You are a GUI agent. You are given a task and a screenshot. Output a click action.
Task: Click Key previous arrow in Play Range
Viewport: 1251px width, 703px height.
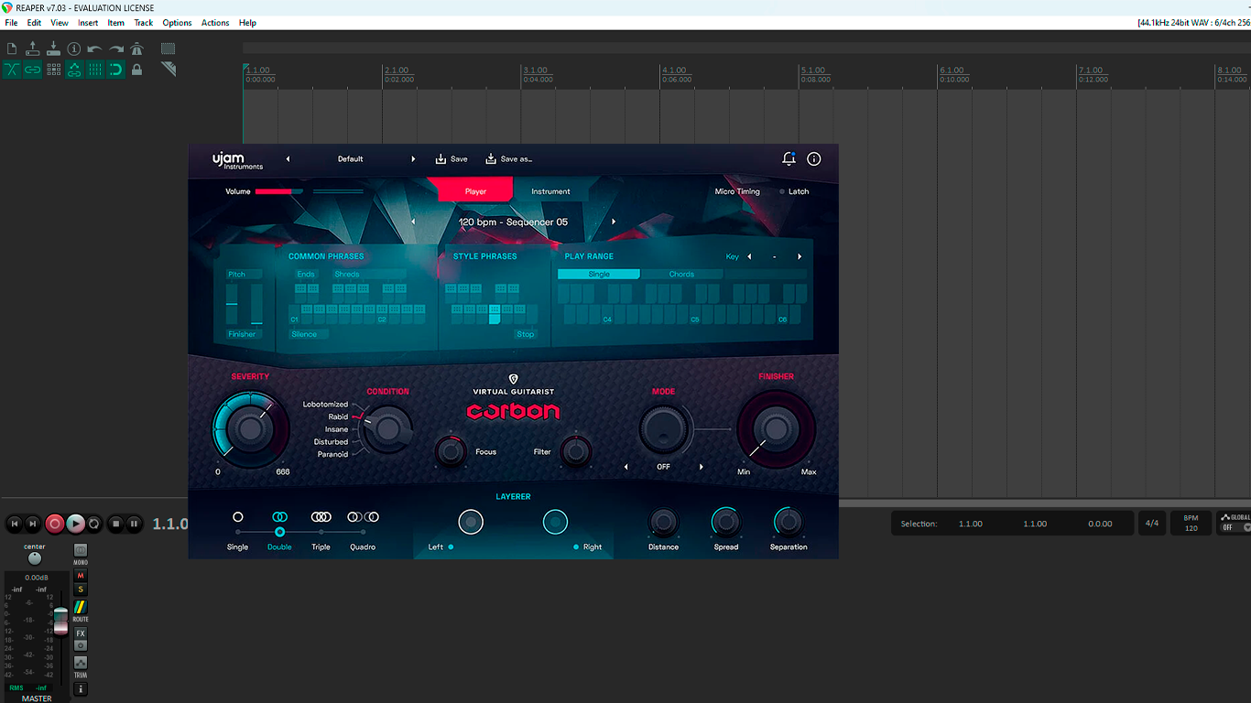point(749,257)
